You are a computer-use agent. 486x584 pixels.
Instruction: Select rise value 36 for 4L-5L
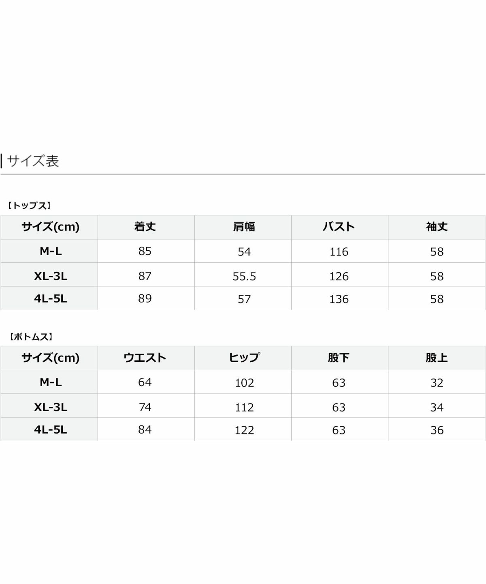pos(437,430)
